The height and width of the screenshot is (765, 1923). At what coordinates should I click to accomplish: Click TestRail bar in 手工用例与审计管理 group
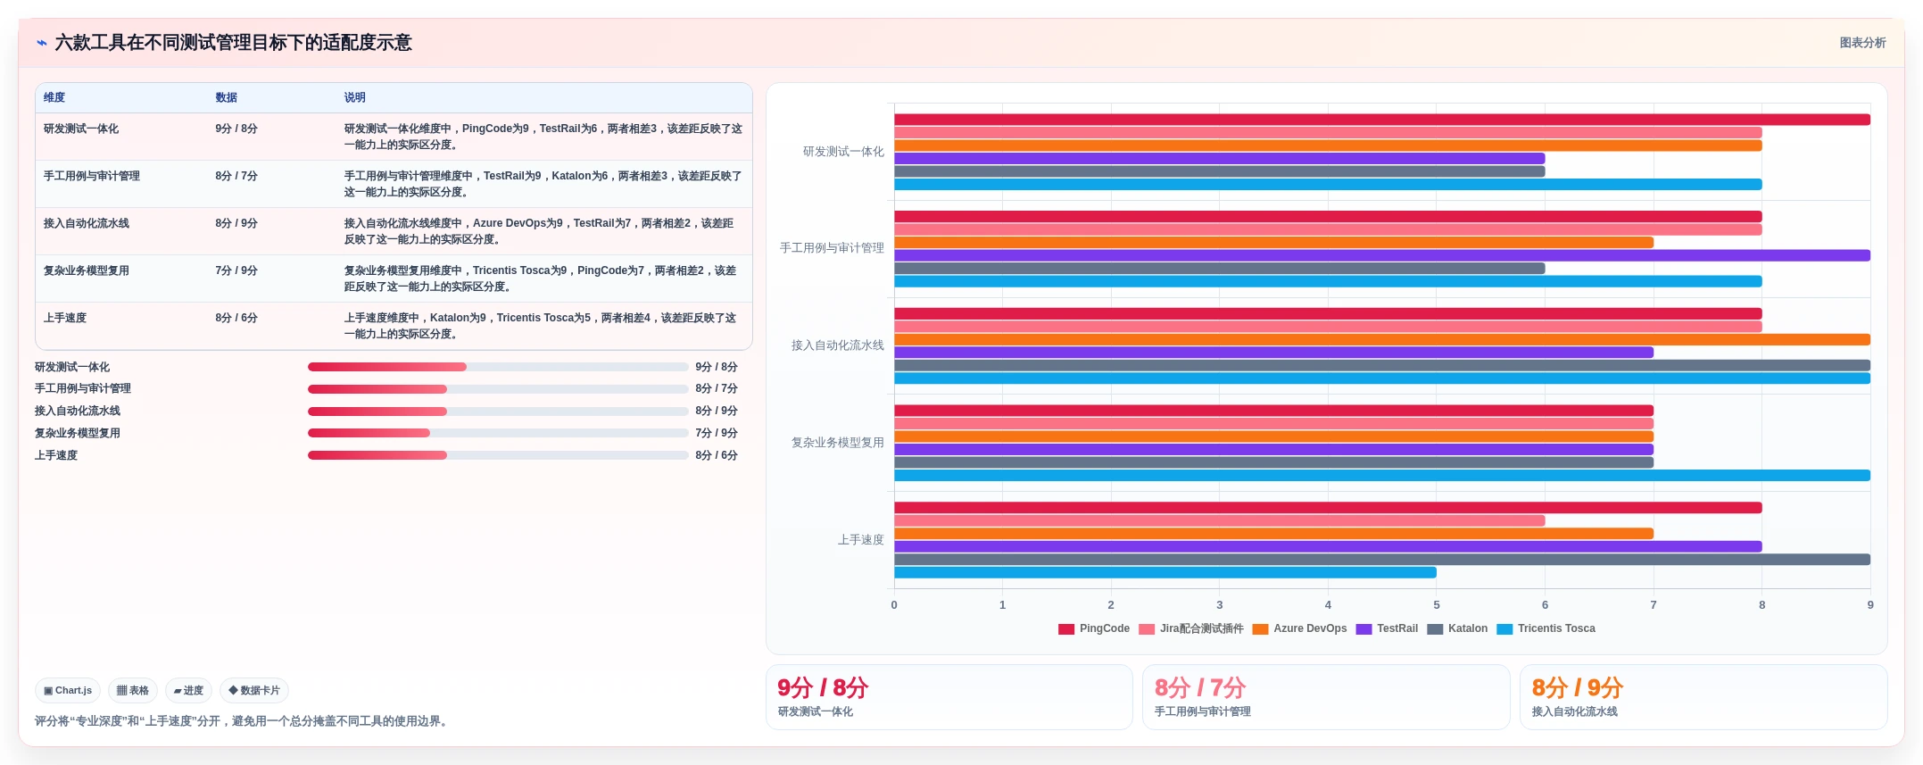1382,255
